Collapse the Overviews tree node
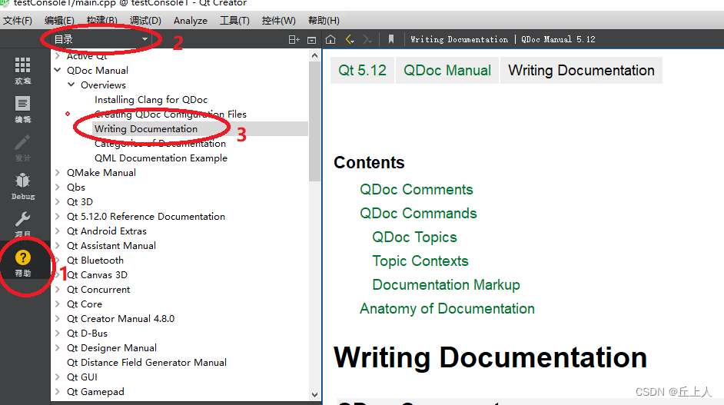 tap(71, 85)
